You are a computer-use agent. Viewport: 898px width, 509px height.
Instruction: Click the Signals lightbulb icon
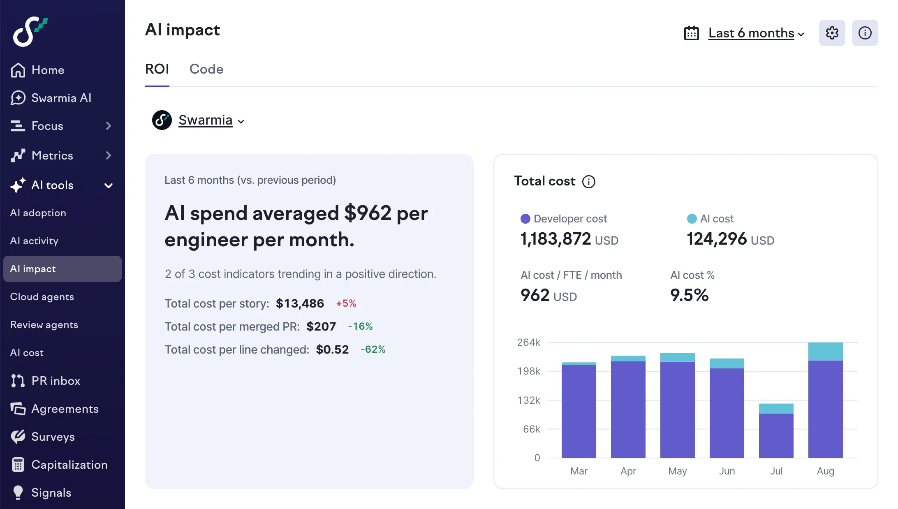click(x=18, y=493)
